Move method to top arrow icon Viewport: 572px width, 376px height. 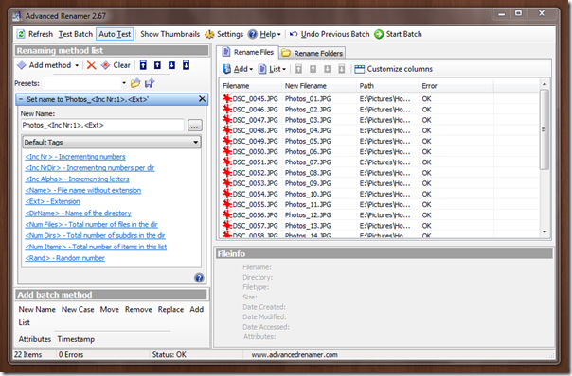pos(143,65)
